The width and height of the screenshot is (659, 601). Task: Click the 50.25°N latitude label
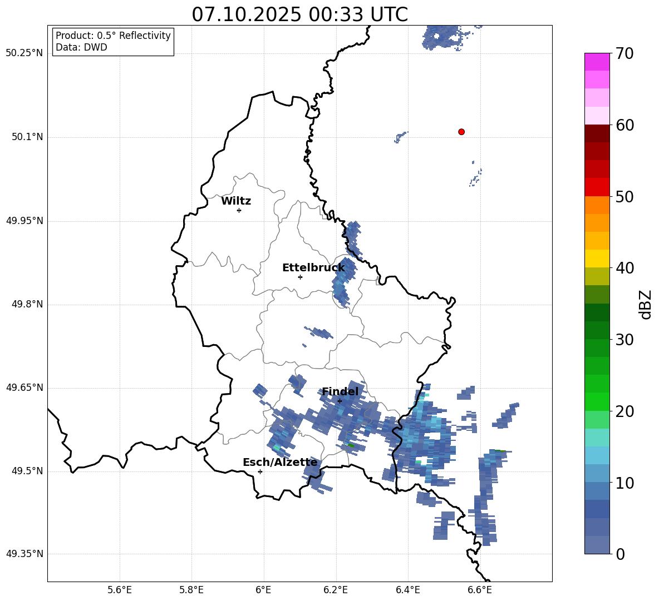[x=24, y=53]
